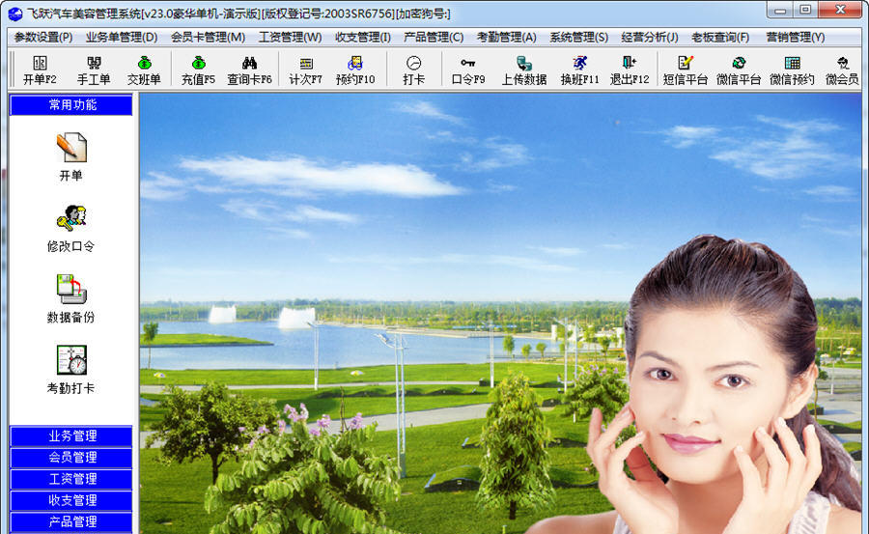Screen dimensions: 869x534
Task: Expand the 产品管理 sidebar section
Action: (x=70, y=521)
